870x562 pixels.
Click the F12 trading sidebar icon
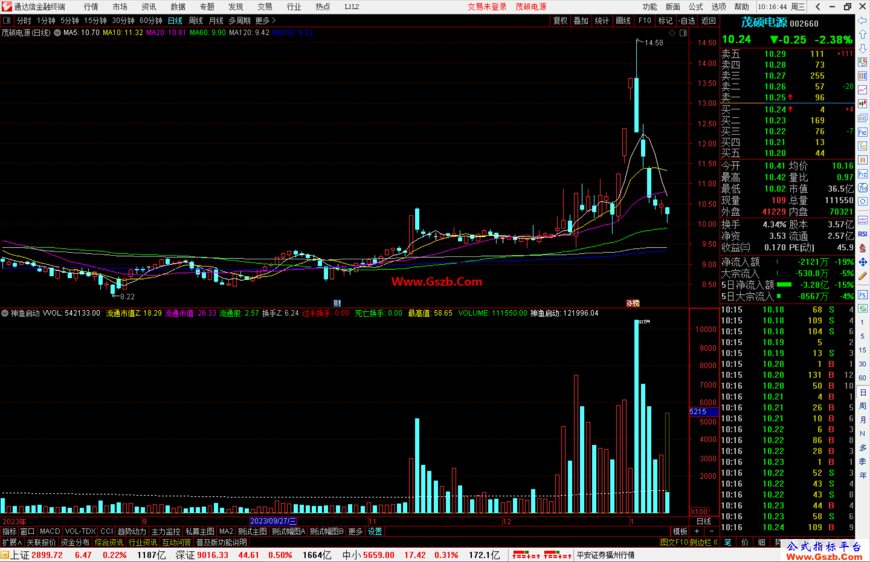pyautogui.click(x=862, y=174)
